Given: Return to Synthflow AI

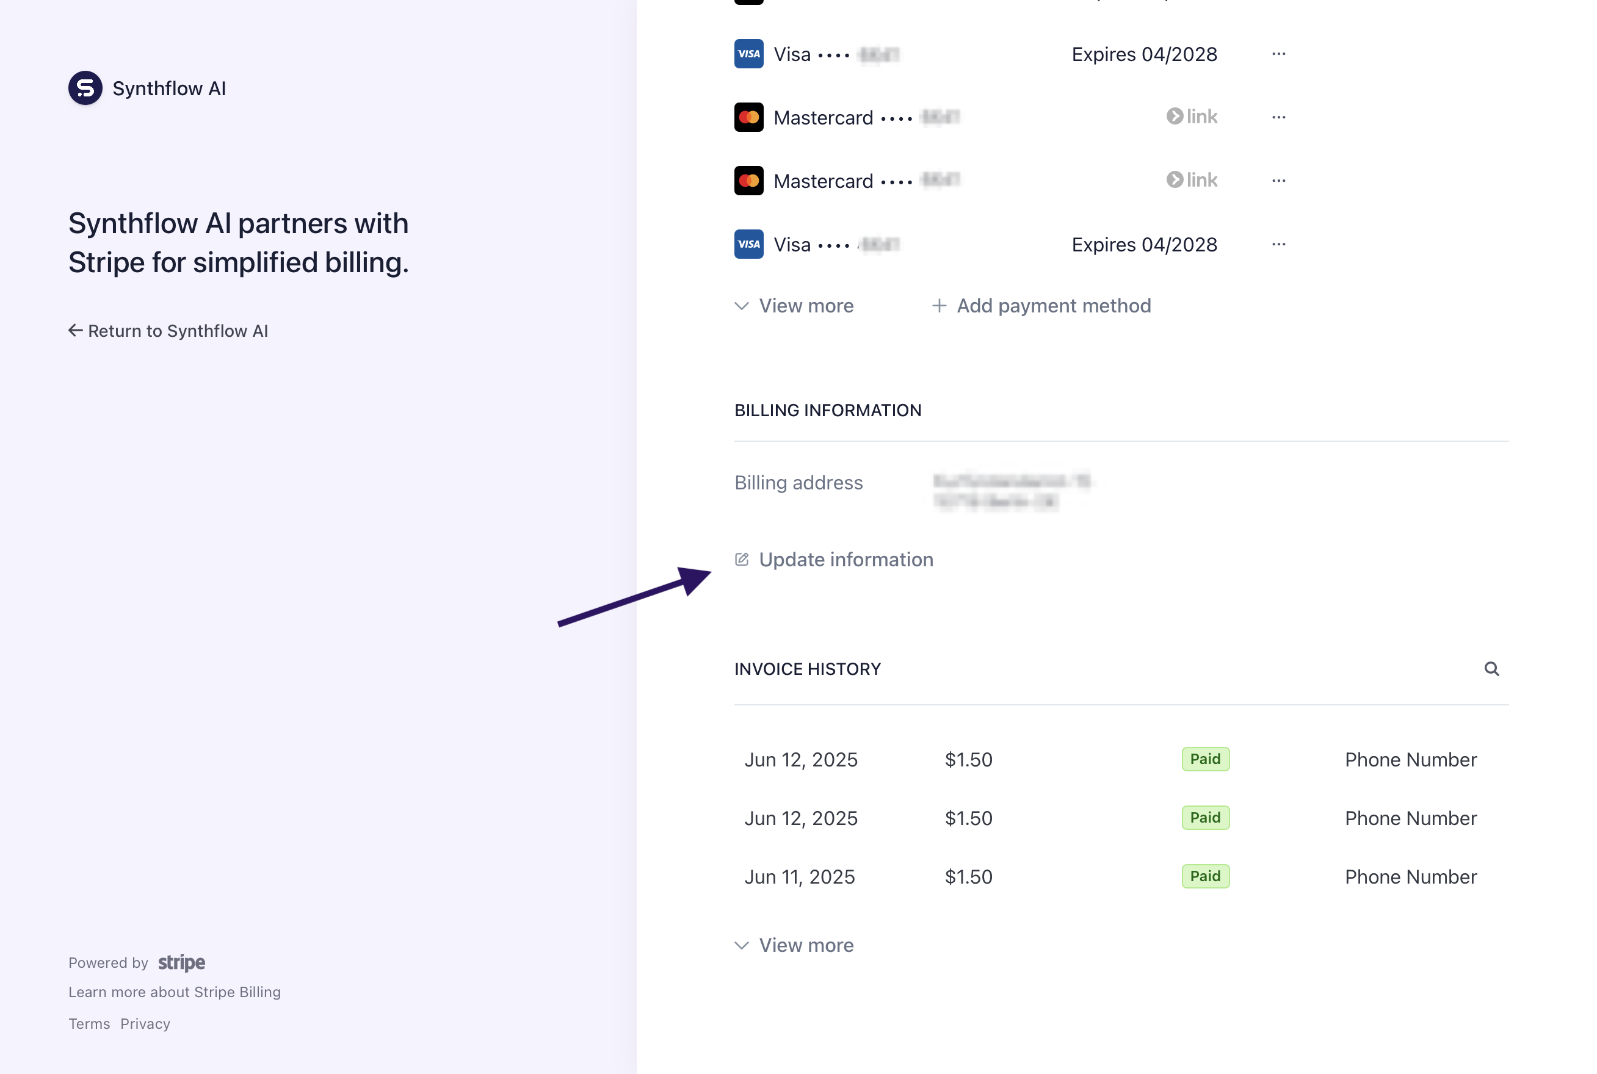Looking at the screenshot, I should pos(168,331).
